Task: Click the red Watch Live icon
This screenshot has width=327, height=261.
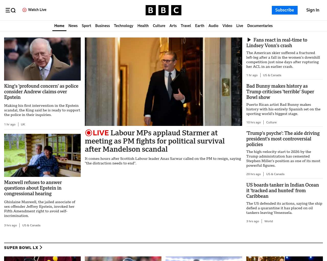Action: click(x=25, y=10)
